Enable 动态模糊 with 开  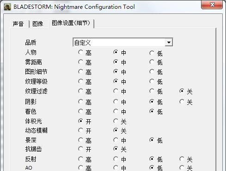80,130
